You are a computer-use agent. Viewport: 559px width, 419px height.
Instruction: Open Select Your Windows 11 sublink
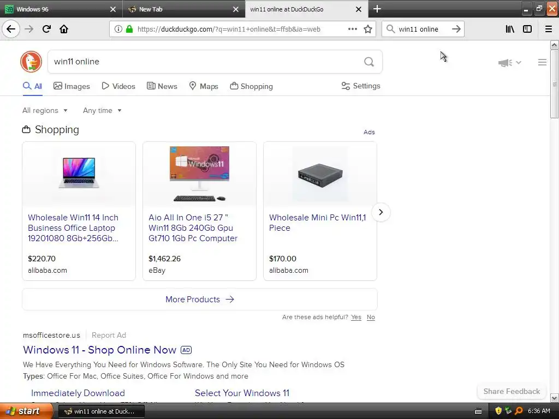coord(242,393)
